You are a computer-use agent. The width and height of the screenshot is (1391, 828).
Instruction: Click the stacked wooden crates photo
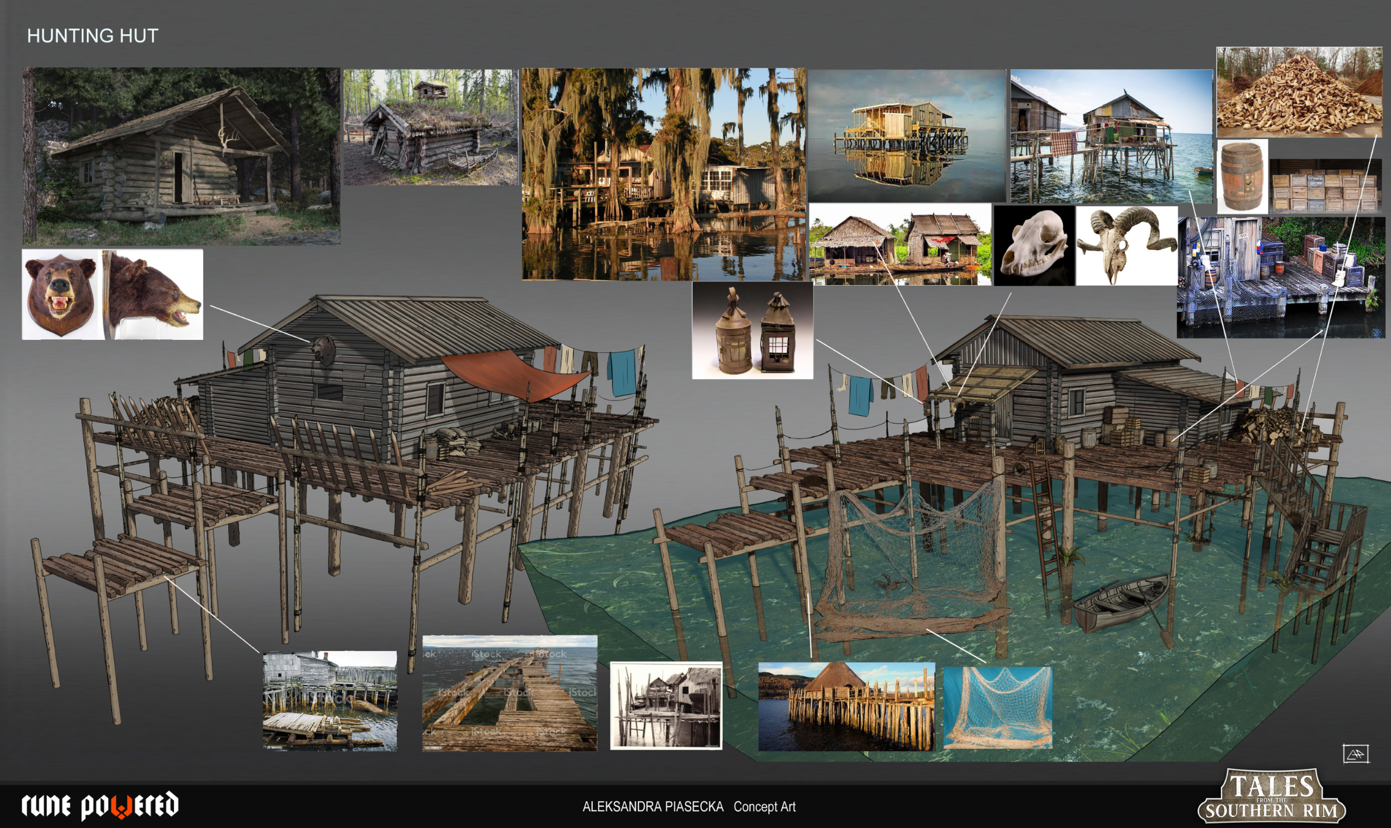[1326, 186]
